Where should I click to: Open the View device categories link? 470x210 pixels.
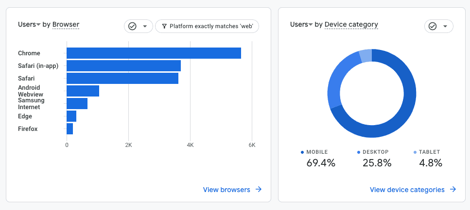pos(407,190)
